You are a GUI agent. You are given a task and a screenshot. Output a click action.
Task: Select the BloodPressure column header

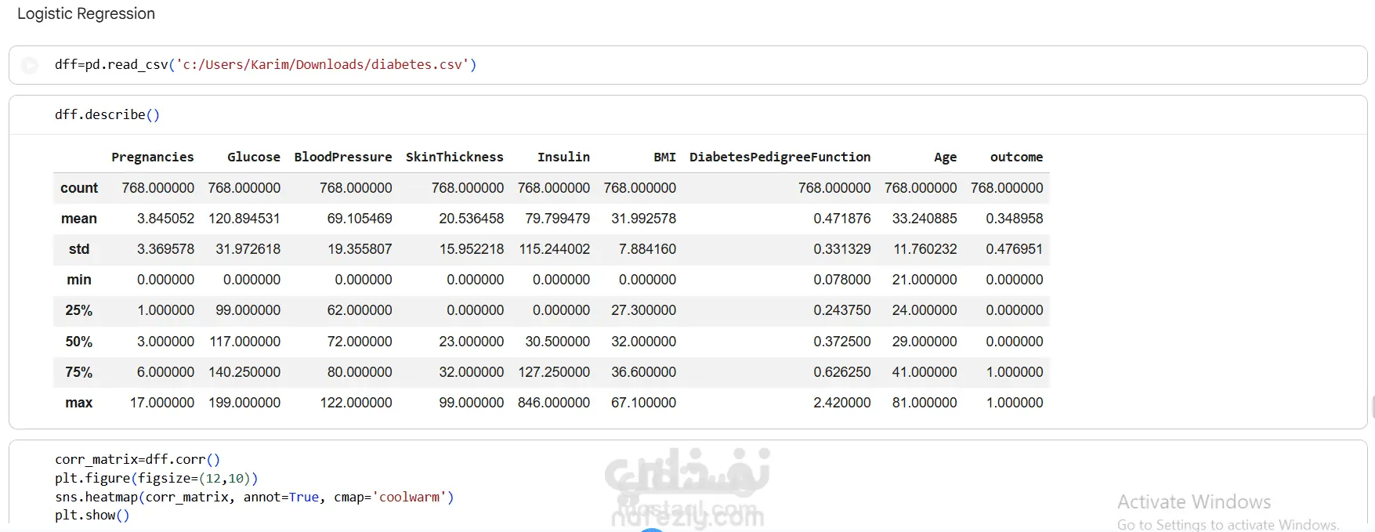point(343,157)
